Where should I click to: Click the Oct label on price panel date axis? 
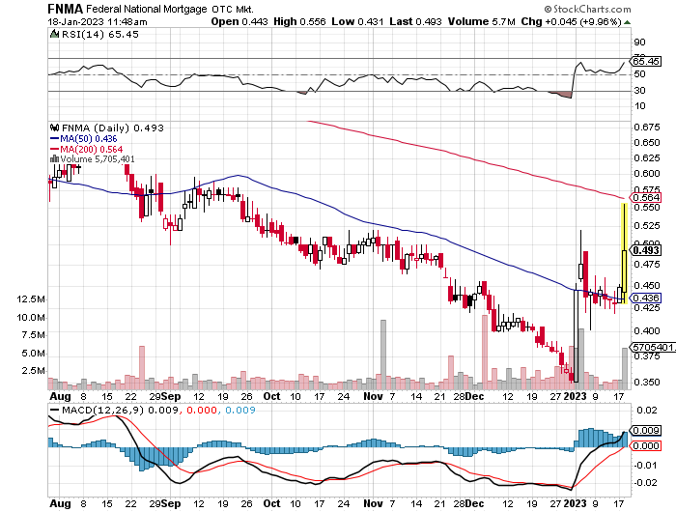tap(271, 396)
